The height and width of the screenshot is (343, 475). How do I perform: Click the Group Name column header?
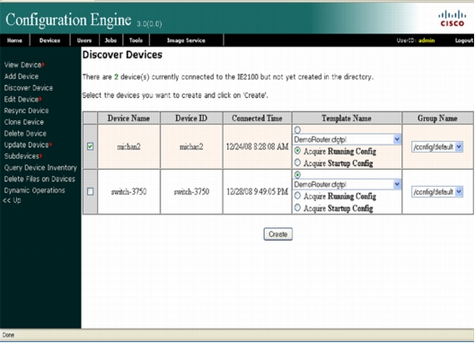437,119
